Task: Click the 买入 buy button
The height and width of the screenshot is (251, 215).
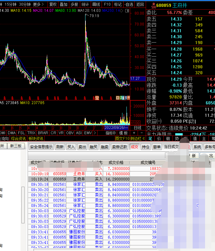Action: pyautogui.click(x=71, y=147)
